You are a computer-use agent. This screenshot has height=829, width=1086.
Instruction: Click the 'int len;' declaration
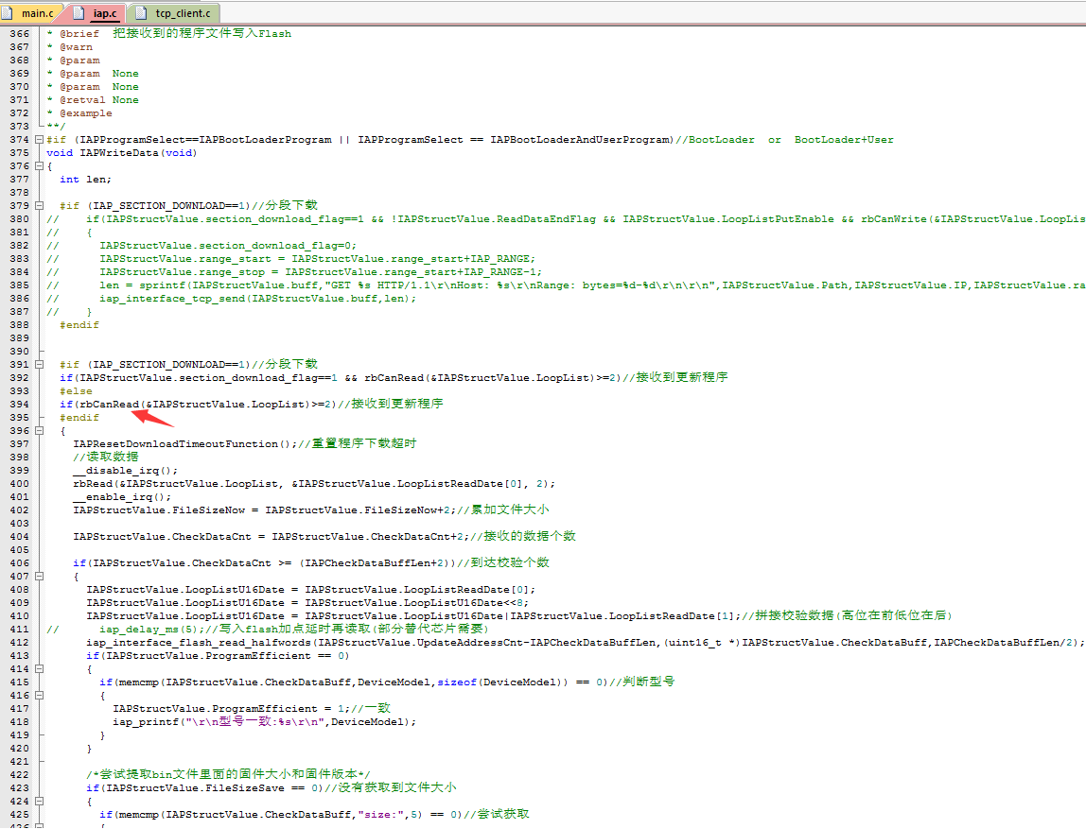85,180
